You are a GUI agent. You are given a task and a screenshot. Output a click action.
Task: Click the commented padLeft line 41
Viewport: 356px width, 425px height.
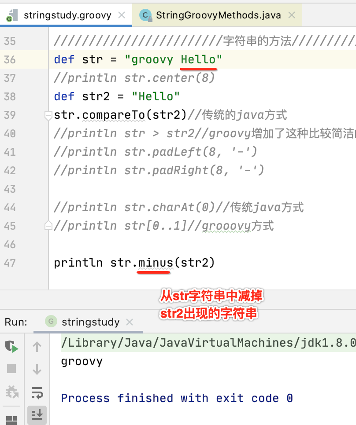coord(156,152)
